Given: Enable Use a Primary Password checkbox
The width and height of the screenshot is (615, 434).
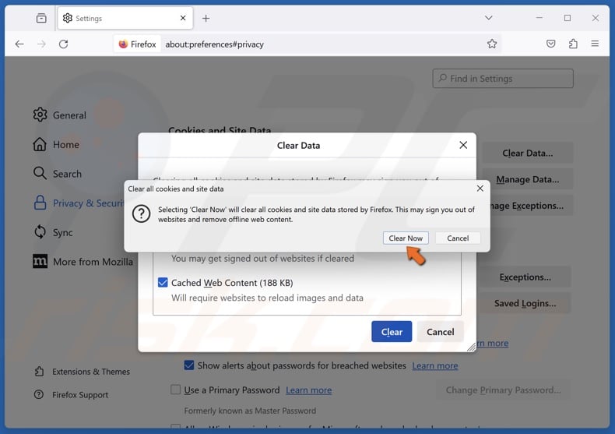Looking at the screenshot, I should 176,390.
